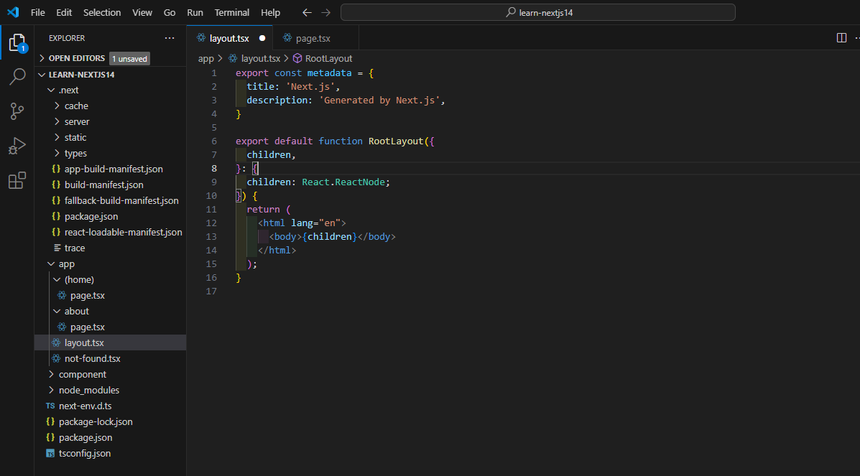The height and width of the screenshot is (476, 860).
Task: Open package-lock.json file
Action: point(110,421)
